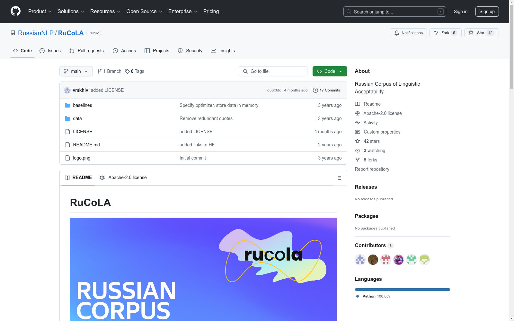Click Report repository link

click(372, 169)
